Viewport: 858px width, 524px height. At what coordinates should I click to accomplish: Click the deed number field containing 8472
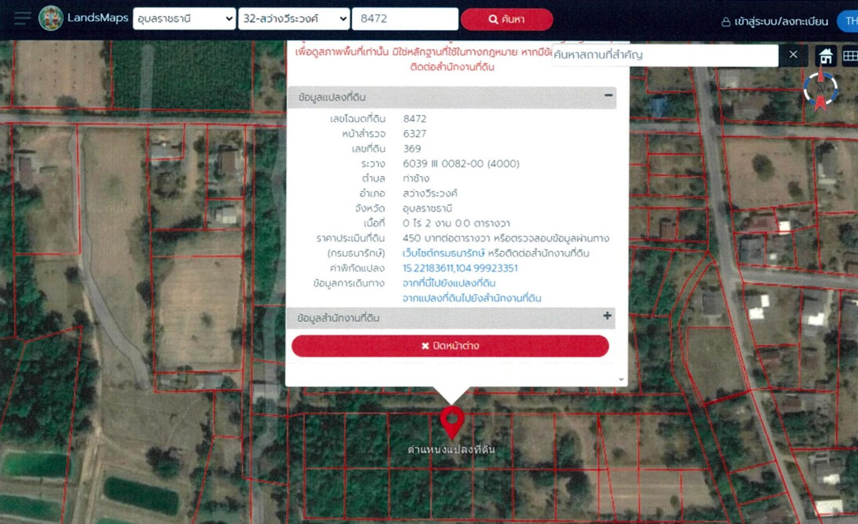click(405, 19)
